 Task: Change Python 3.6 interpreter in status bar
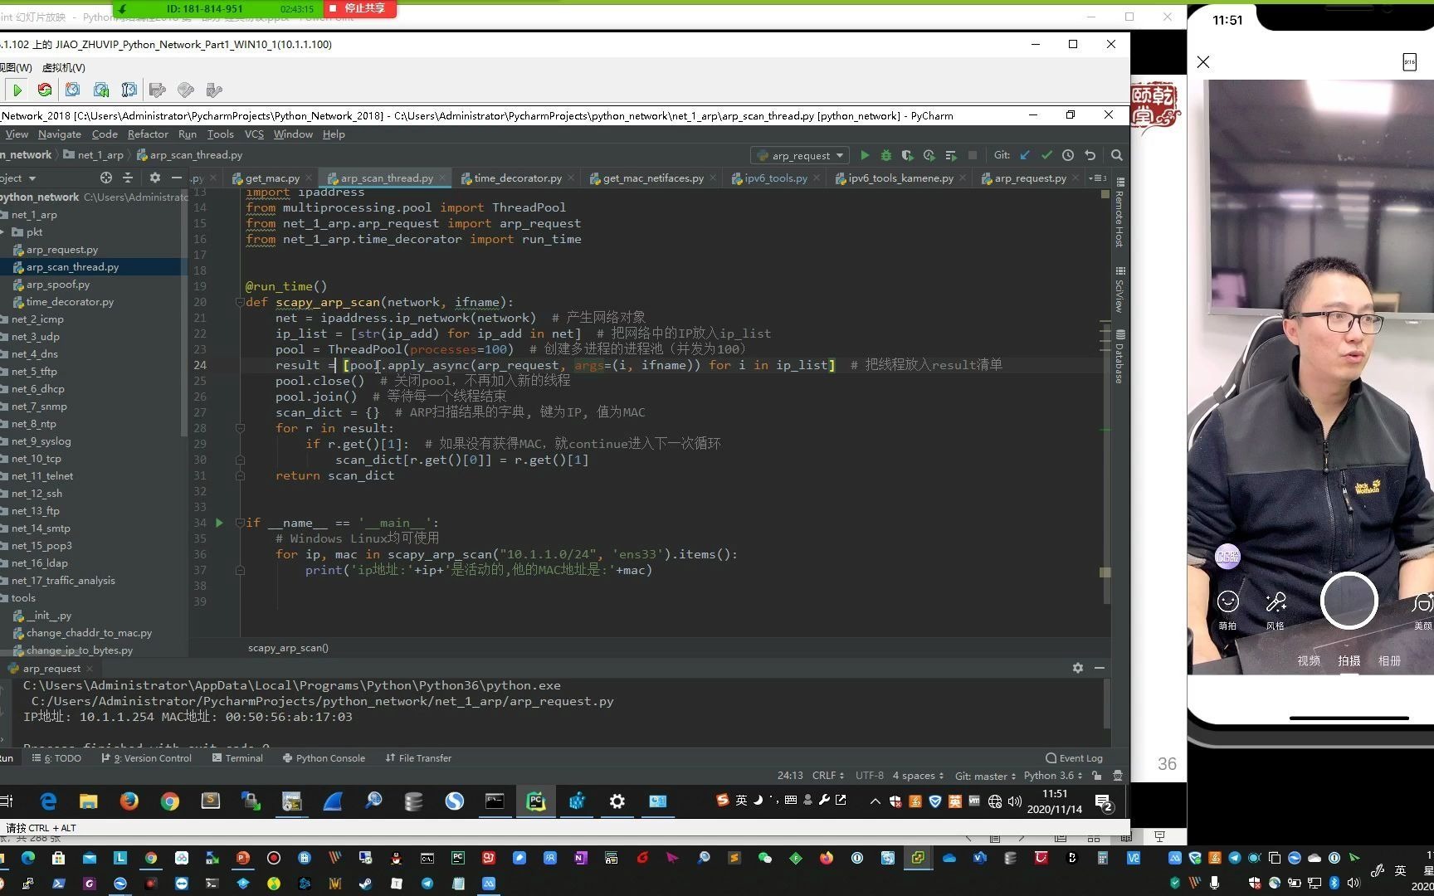pyautogui.click(x=1053, y=776)
